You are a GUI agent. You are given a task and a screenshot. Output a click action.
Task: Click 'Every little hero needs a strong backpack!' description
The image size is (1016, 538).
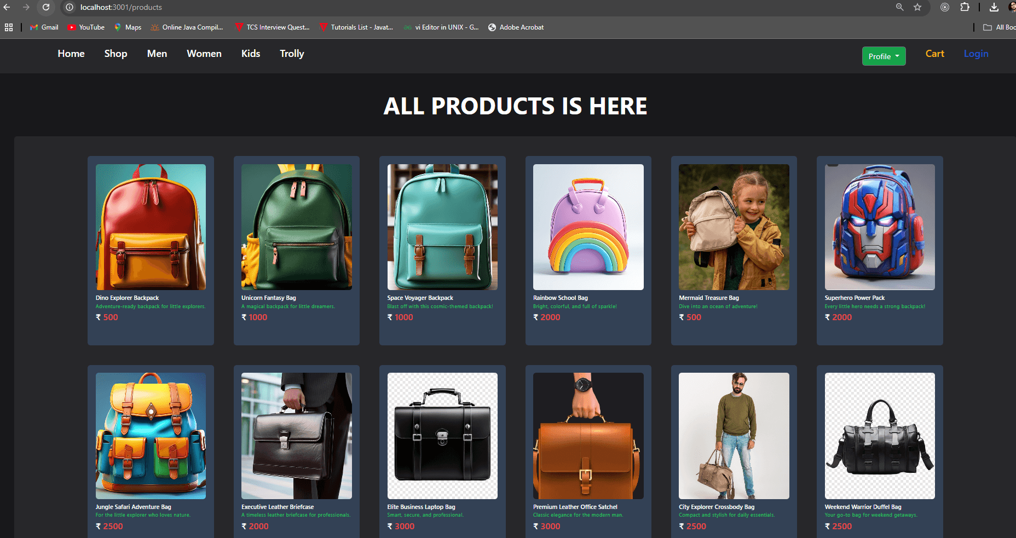tap(875, 306)
